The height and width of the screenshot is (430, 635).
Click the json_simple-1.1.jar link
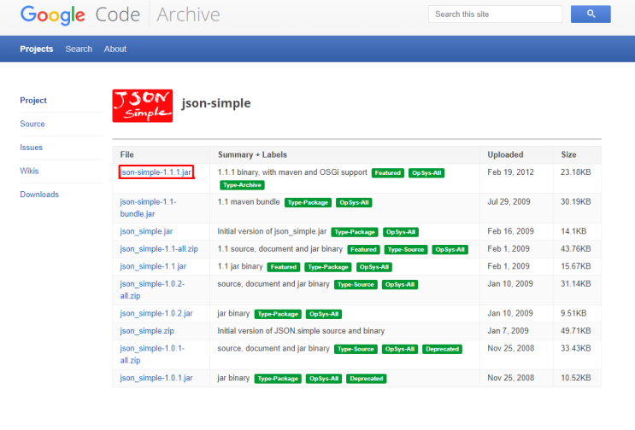pyautogui.click(x=154, y=266)
